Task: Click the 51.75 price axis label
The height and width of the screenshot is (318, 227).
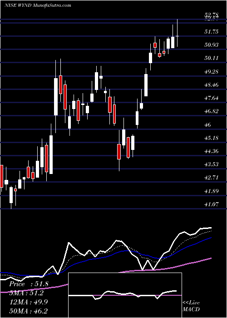Action: (212, 31)
